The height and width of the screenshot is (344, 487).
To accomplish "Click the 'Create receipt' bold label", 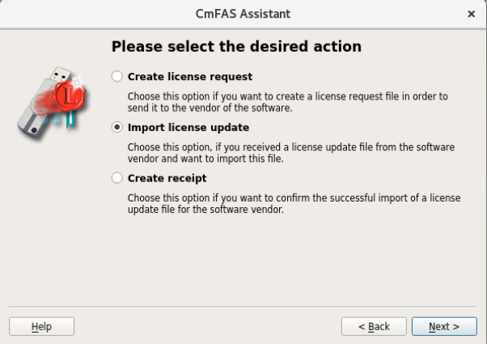I will click(167, 178).
